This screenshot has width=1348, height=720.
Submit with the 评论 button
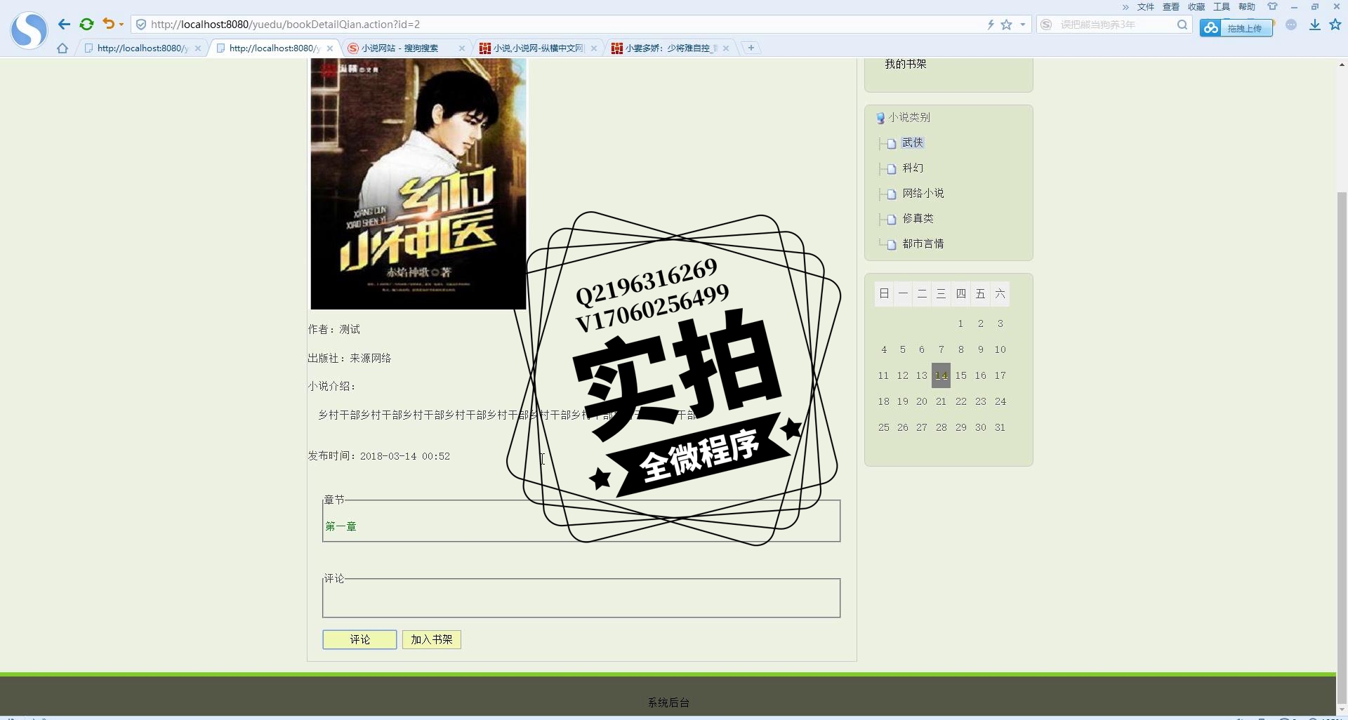coord(359,640)
